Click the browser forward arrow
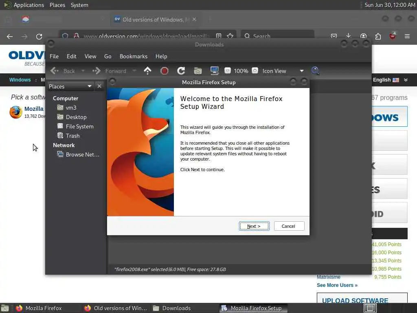Screen dimensions: 417x313 click(x=24, y=36)
